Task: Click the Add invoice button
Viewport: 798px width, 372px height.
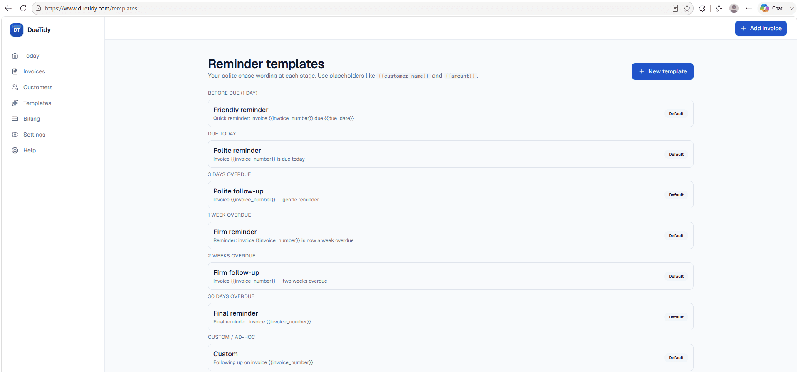Action: point(761,28)
